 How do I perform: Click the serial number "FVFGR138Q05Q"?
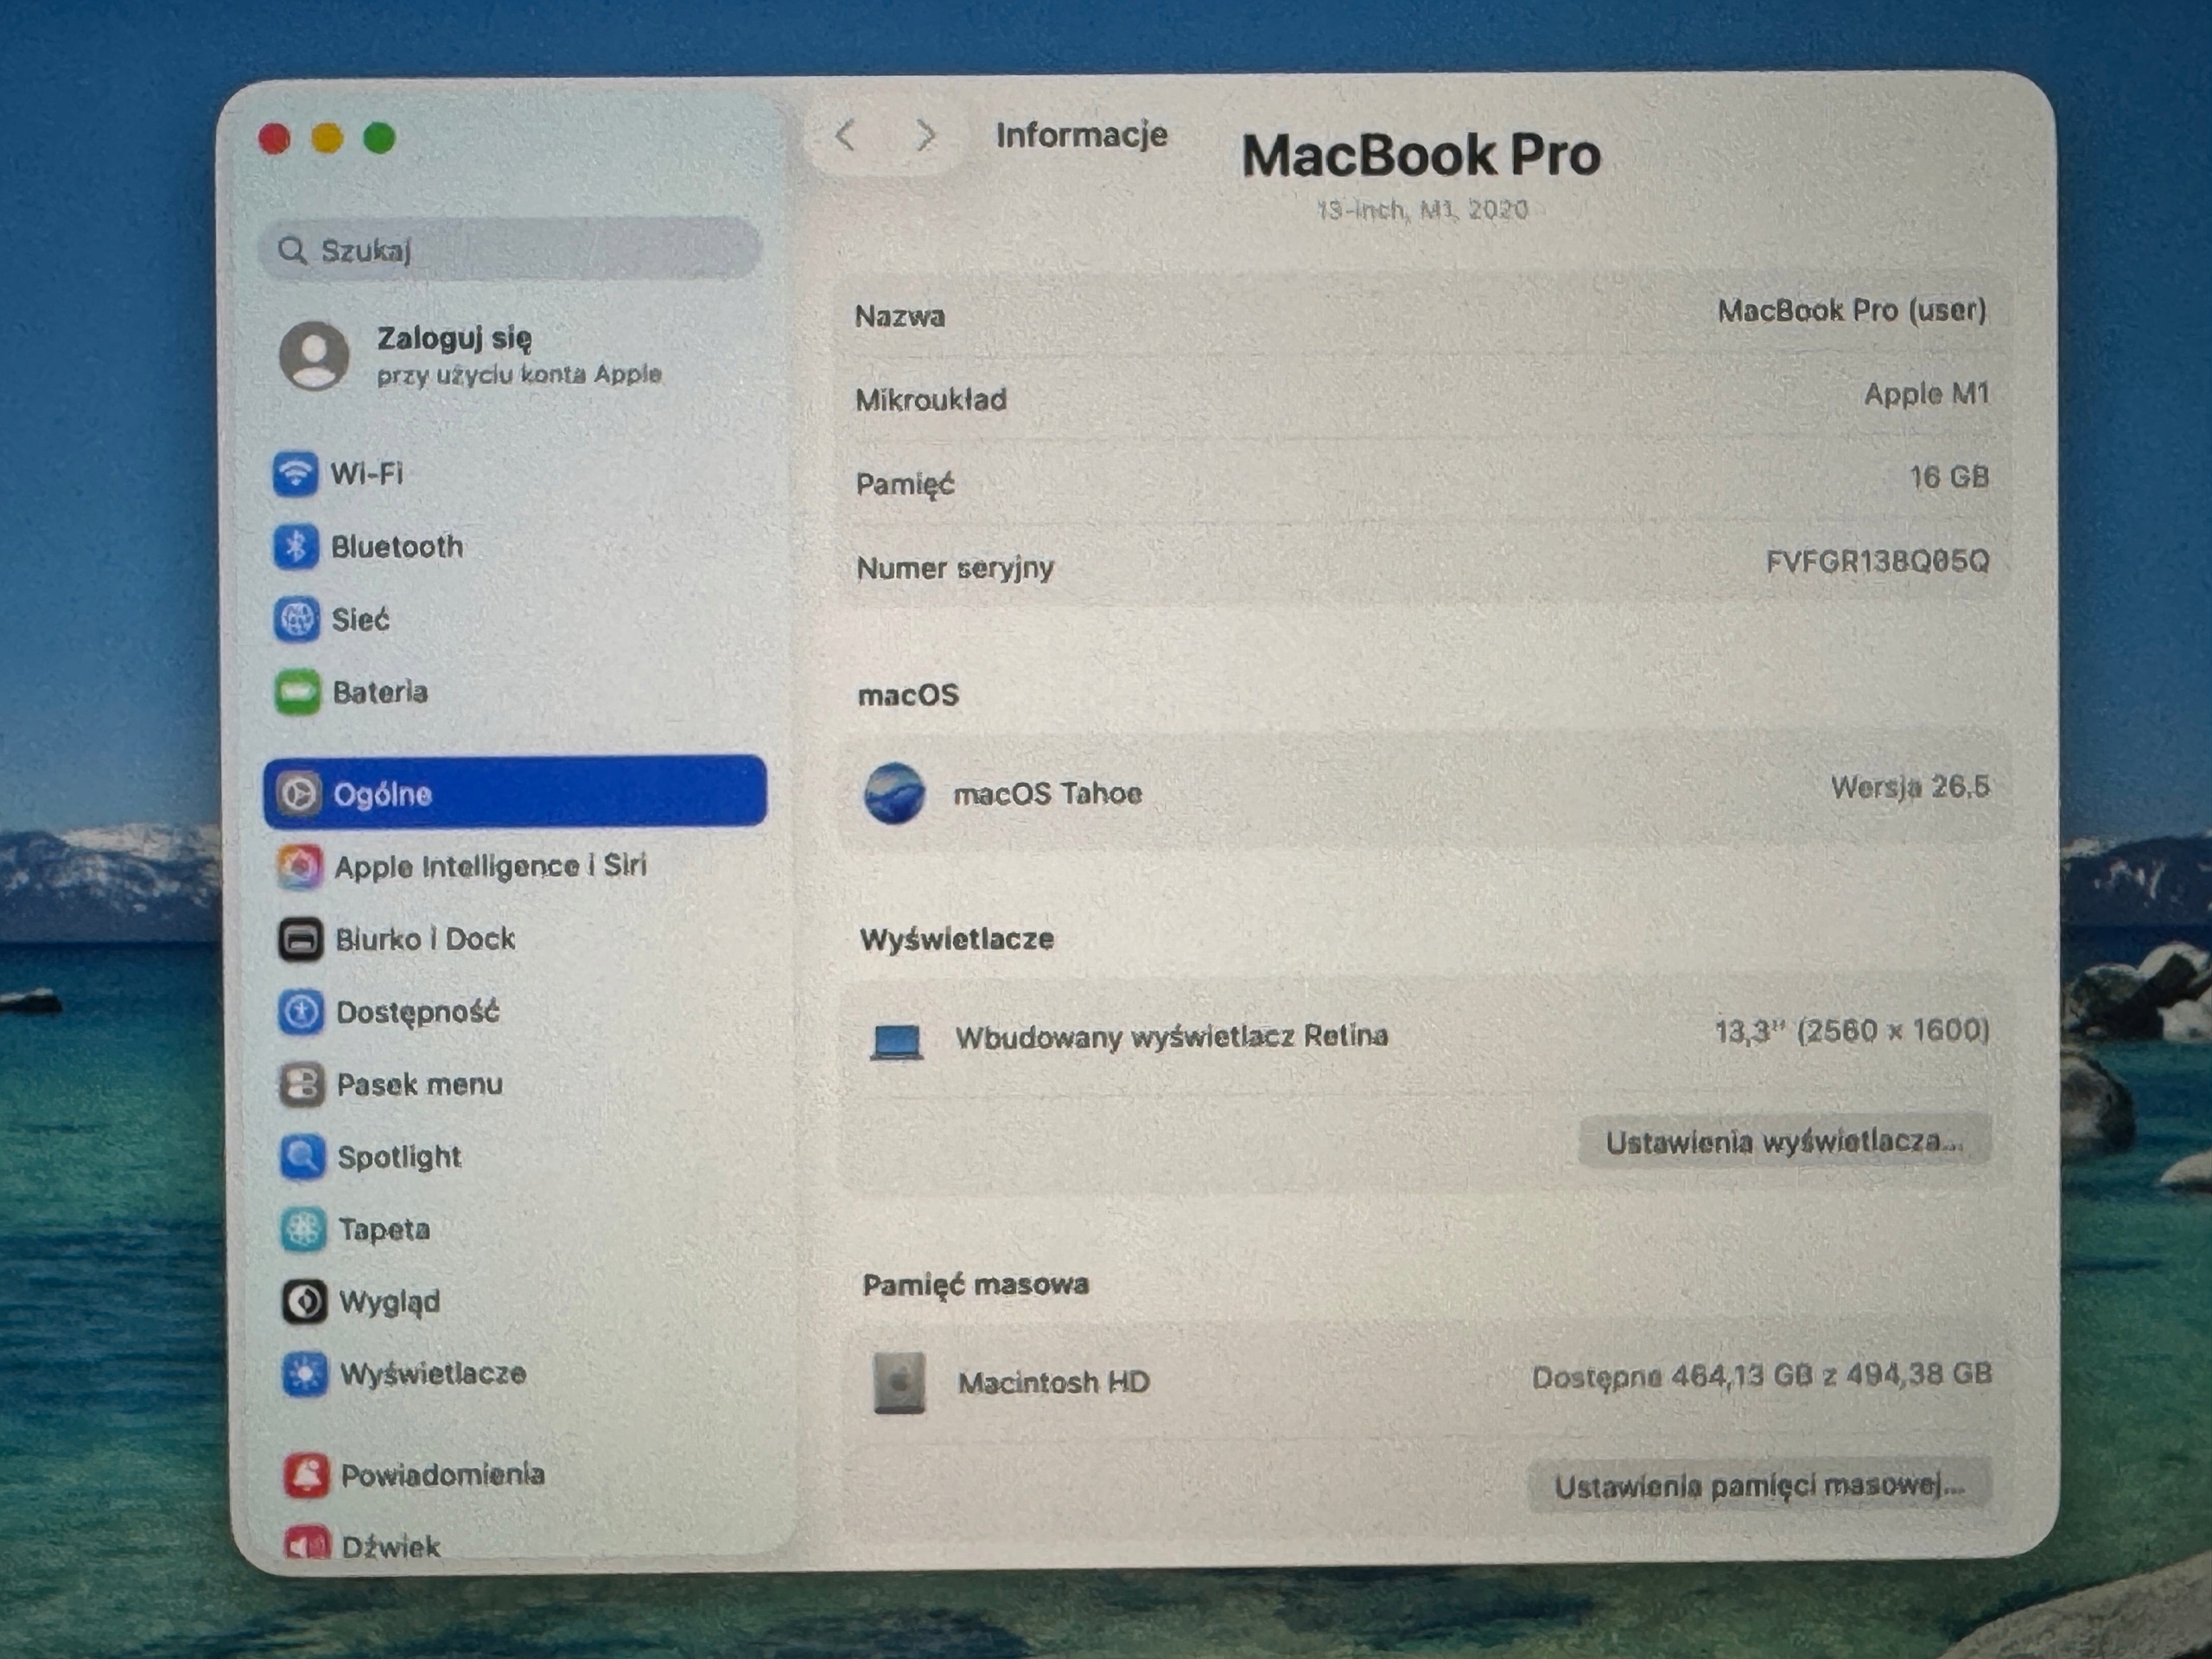point(1877,561)
